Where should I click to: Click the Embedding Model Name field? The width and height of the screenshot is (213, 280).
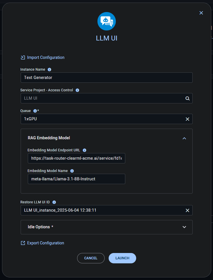click(x=76, y=179)
